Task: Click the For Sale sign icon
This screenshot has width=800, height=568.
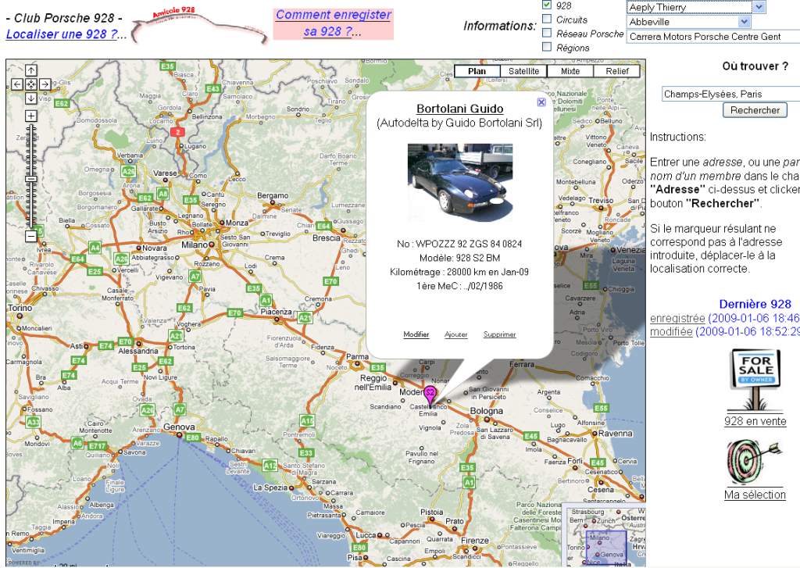Action: pos(755,380)
